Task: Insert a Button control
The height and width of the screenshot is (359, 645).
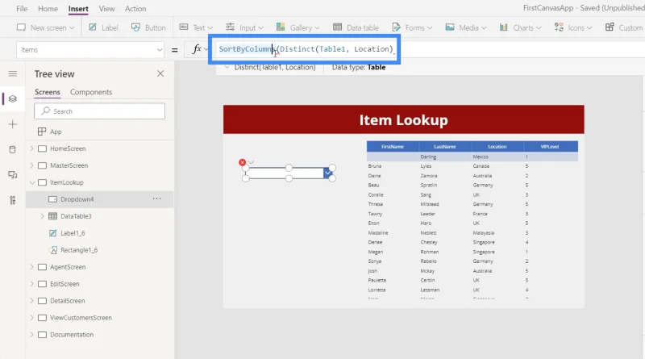Action: [148, 27]
